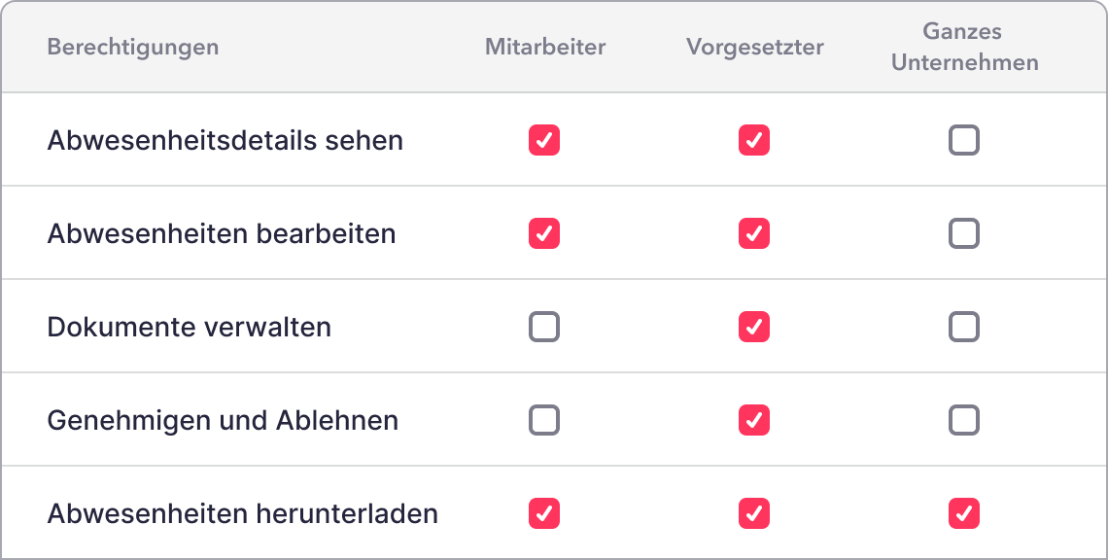Click the Berechtigungen column header
Viewport: 1108px width, 560px height.
click(x=133, y=47)
